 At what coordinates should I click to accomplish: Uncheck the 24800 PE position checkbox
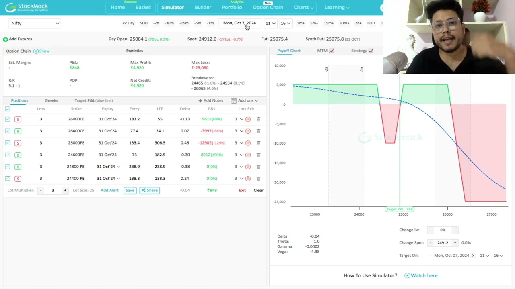coord(8,167)
